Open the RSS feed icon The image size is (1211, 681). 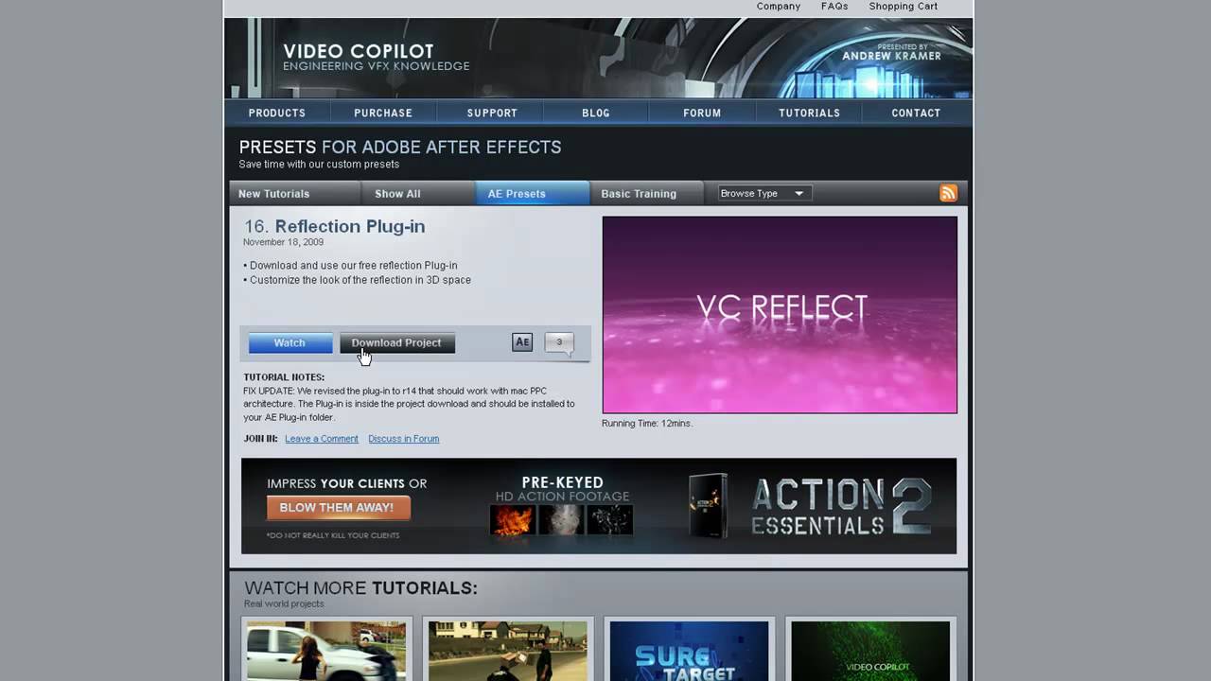[948, 193]
